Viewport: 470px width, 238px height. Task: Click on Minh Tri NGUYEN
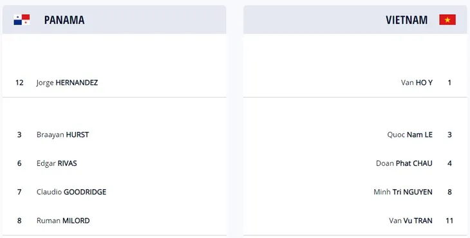click(403, 192)
